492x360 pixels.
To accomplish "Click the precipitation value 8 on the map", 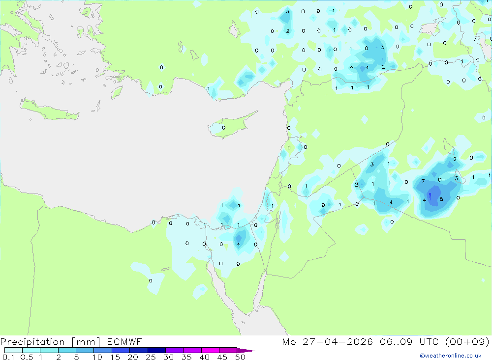I will pos(441,199).
